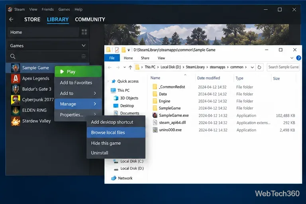Expand the Explorer ribbon chevron

(x=292, y=58)
